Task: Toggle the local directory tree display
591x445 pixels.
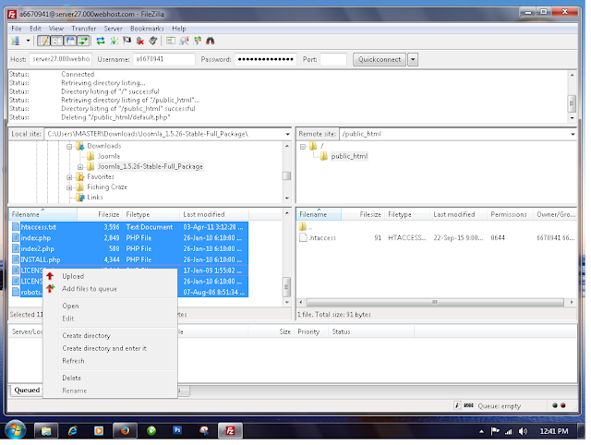Action: (57, 41)
